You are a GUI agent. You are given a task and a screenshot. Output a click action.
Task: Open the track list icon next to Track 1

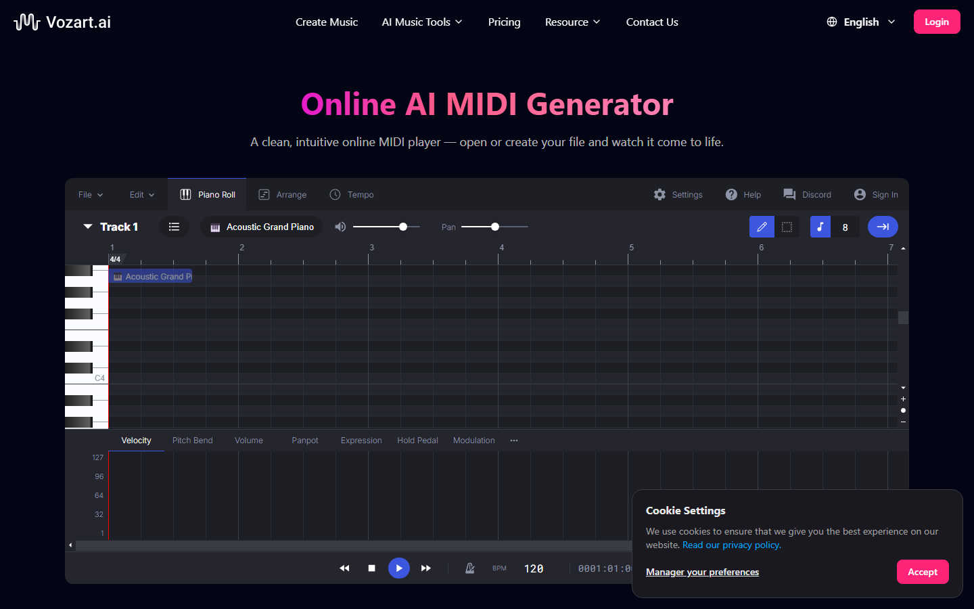pyautogui.click(x=174, y=227)
